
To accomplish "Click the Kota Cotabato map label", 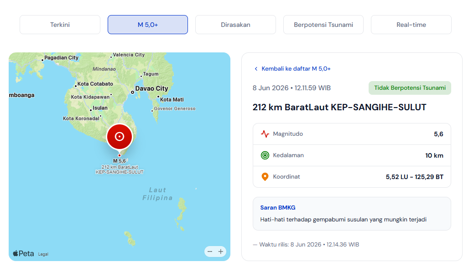I will coord(95,84).
